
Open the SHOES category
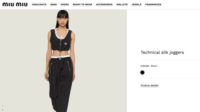pyautogui.click(x=65, y=4)
